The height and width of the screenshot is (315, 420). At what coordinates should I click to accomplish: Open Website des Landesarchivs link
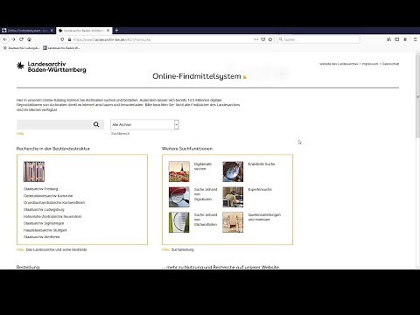339,64
